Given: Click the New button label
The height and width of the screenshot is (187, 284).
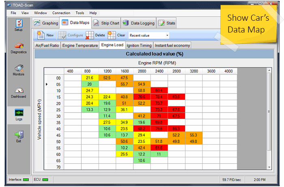Looking at the screenshot, I should point(50,35).
